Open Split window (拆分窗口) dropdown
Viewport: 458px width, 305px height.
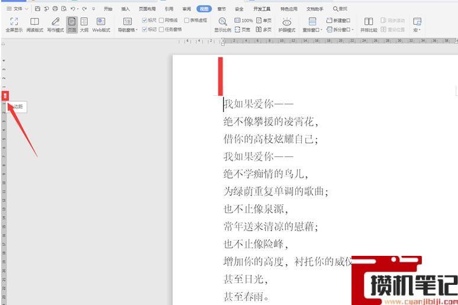(340, 30)
